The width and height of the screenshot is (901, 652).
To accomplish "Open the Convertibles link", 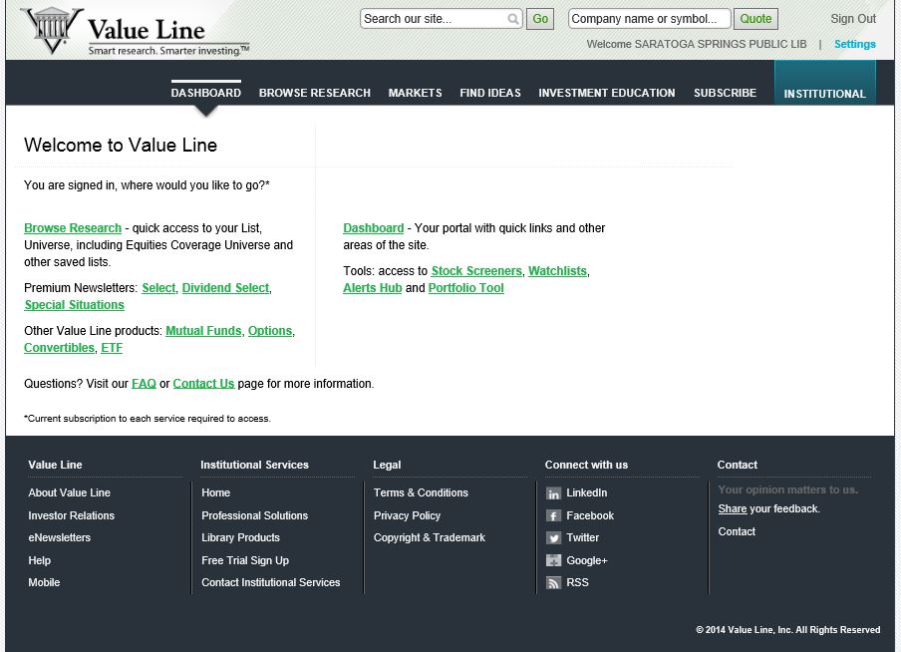I will click(x=59, y=348).
